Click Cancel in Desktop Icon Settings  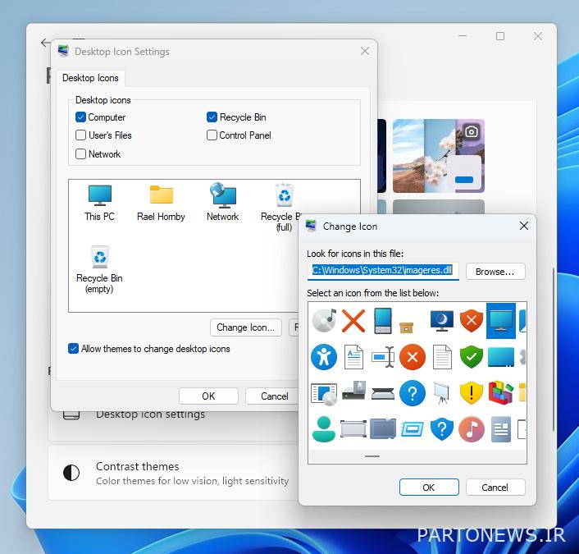click(274, 396)
